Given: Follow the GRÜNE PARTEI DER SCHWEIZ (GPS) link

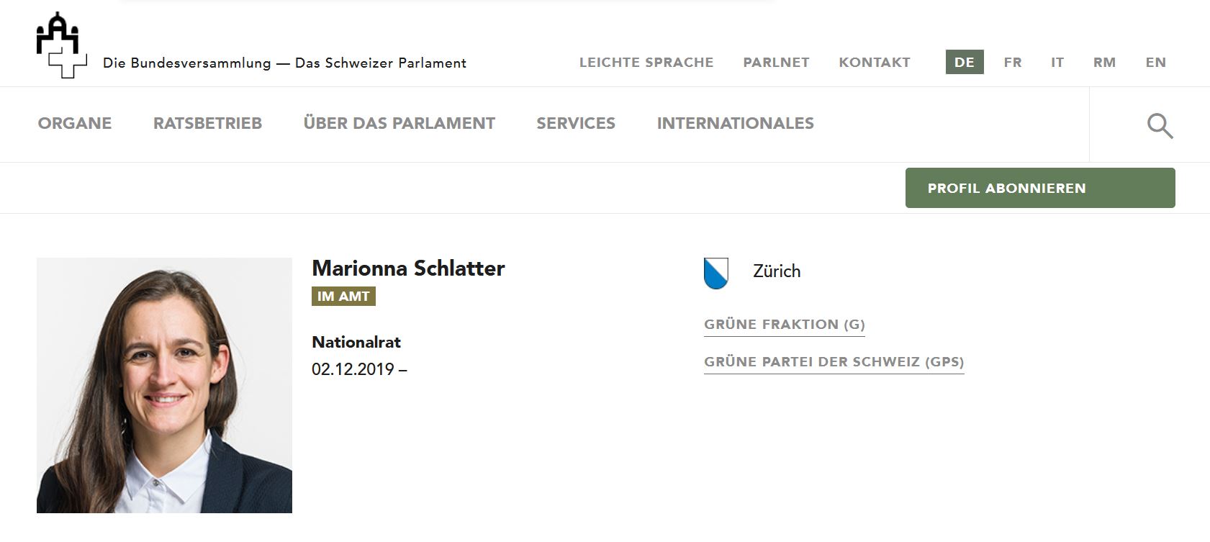Looking at the screenshot, I should 834,362.
